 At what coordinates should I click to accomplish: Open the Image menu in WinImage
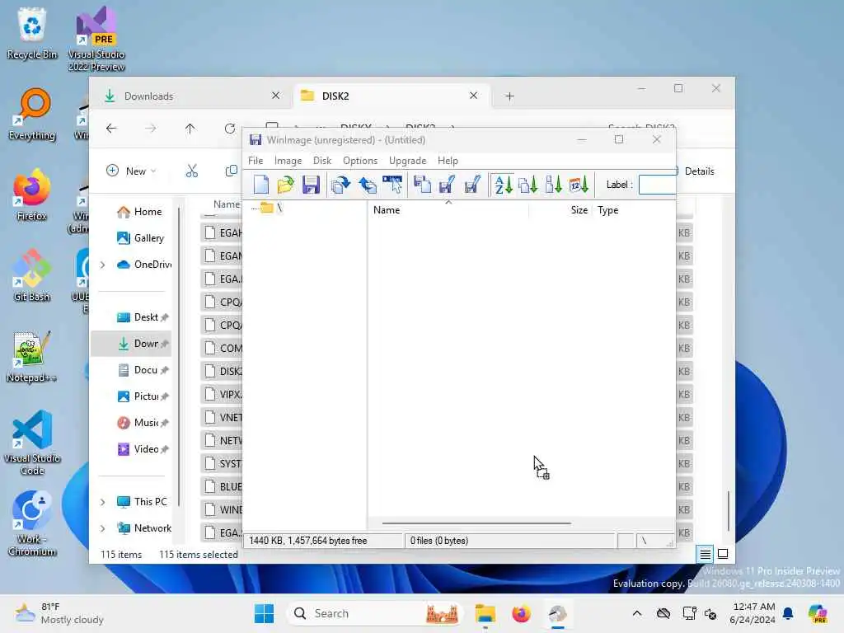coord(288,161)
